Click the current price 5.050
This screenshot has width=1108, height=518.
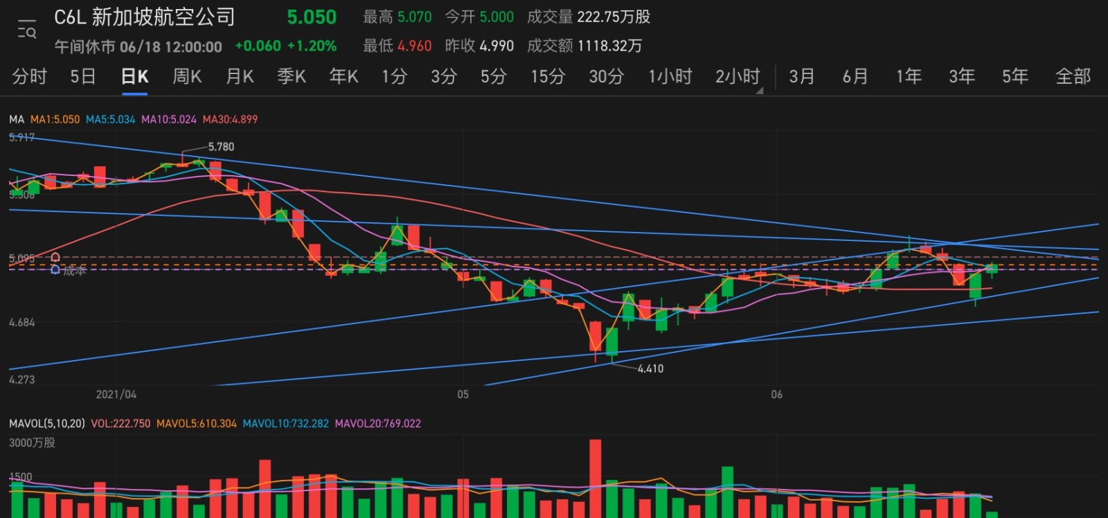(312, 17)
